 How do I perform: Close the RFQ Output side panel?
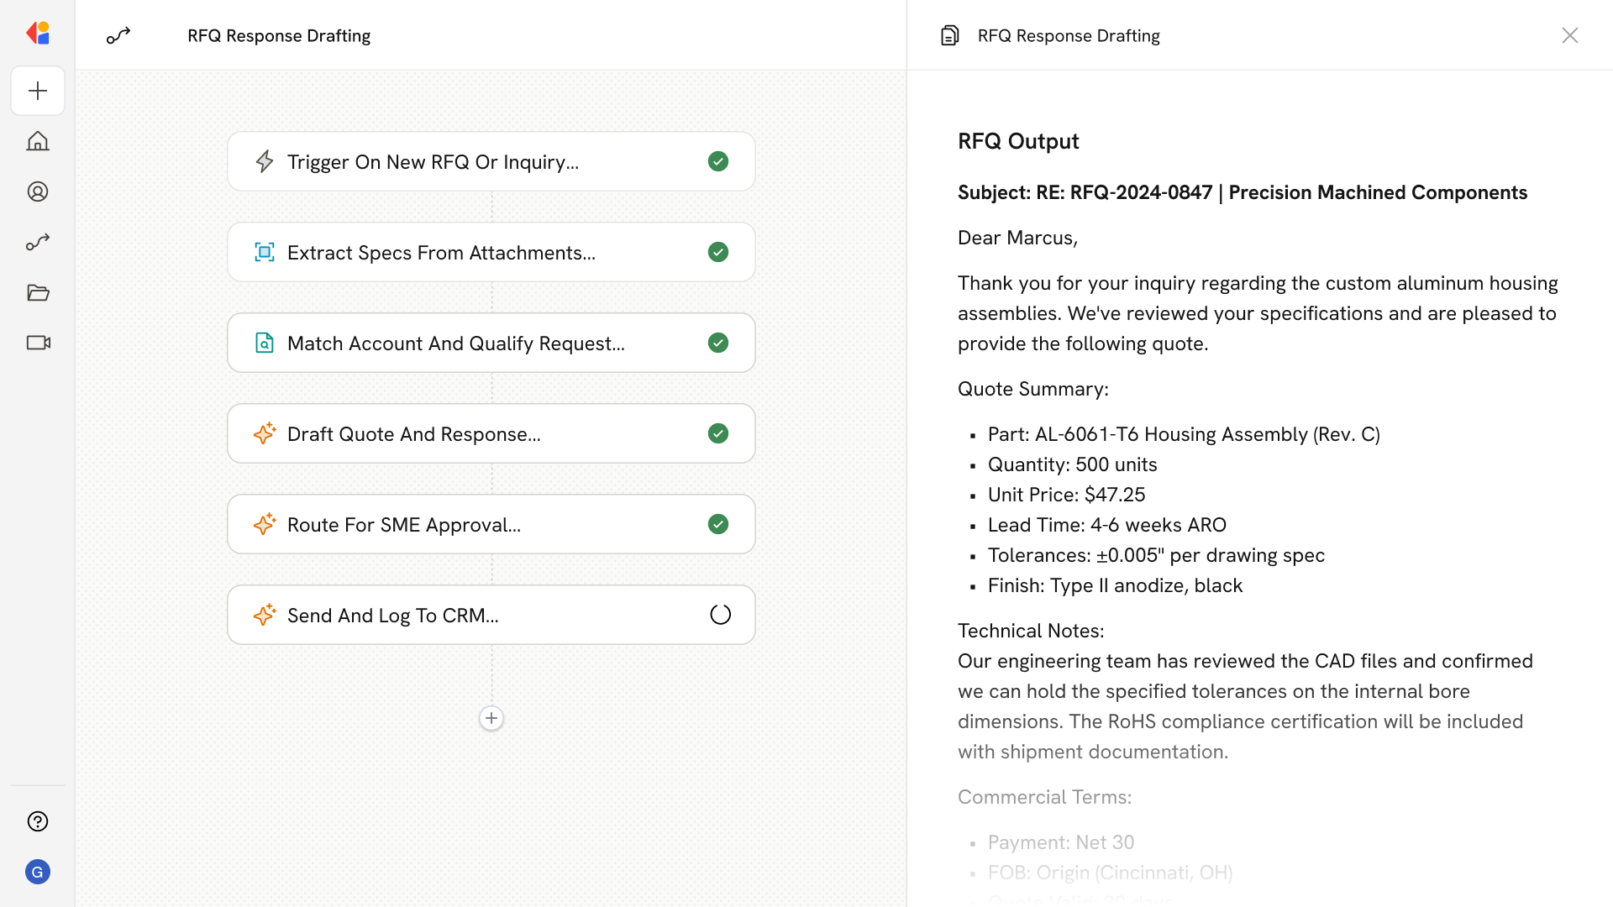pos(1569,35)
